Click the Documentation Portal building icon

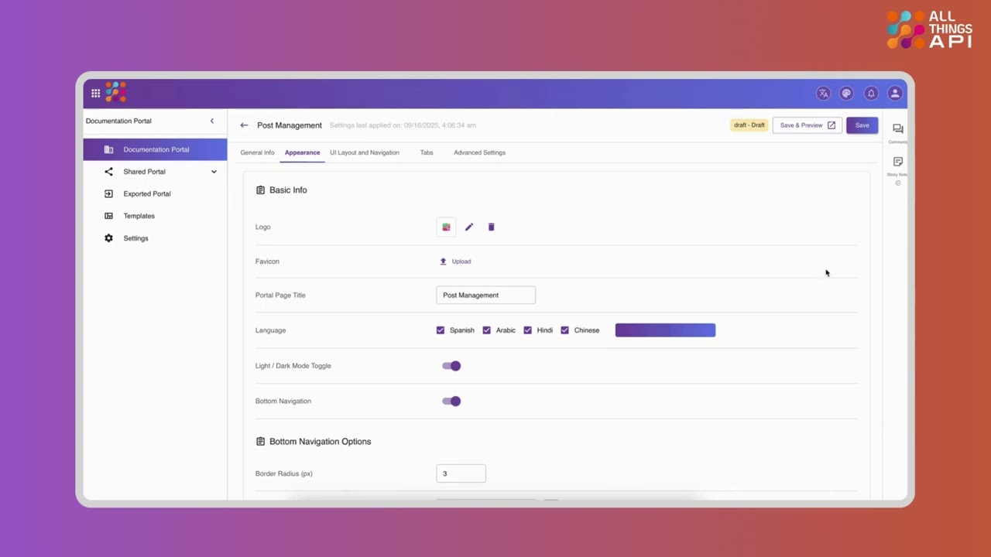pos(108,149)
